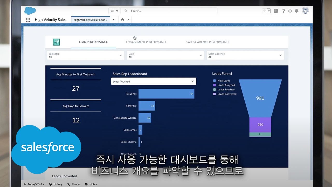The image size is (332, 187).
Task: Click the 991 funnel segment
Action: pos(260,98)
